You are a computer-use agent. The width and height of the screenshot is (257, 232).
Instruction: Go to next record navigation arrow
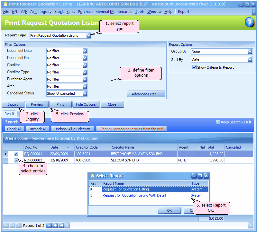49,225
